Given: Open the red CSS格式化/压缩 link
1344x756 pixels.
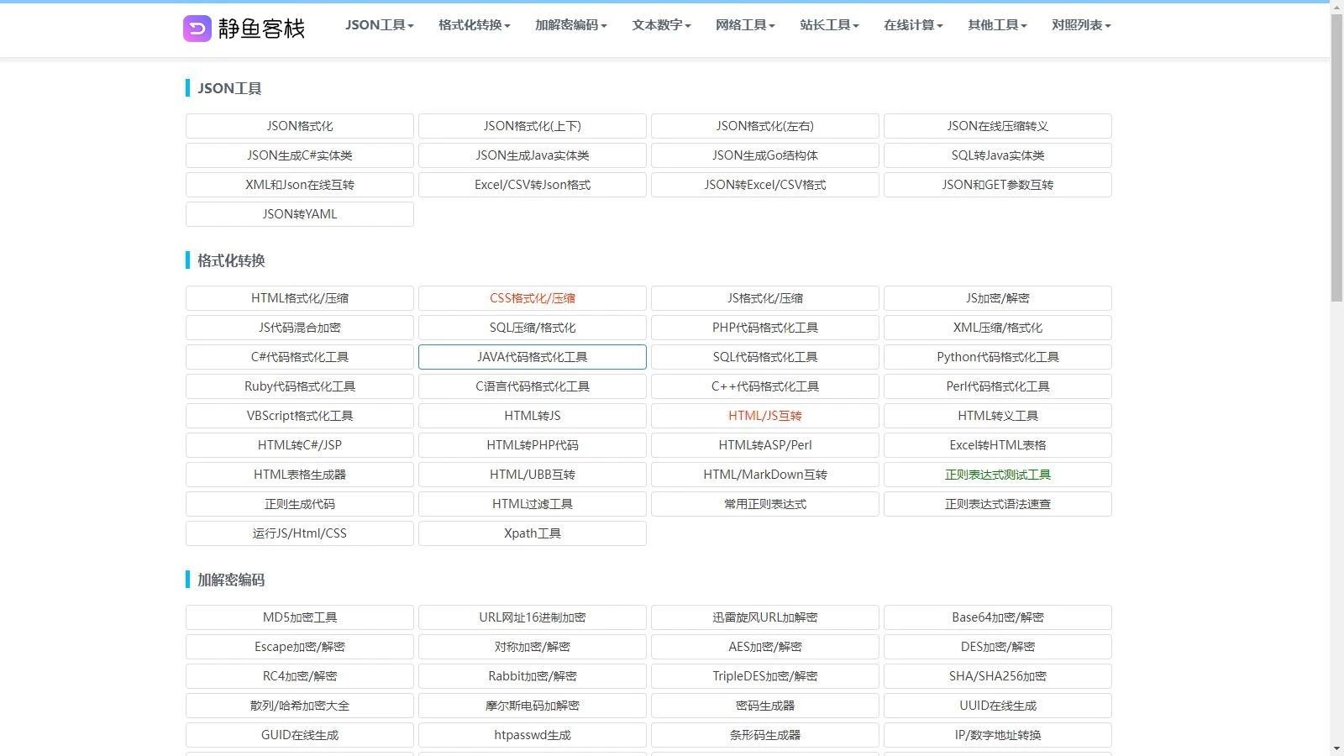Looking at the screenshot, I should 533,298.
